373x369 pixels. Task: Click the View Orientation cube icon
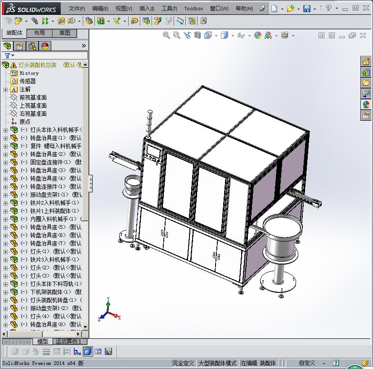point(208,35)
